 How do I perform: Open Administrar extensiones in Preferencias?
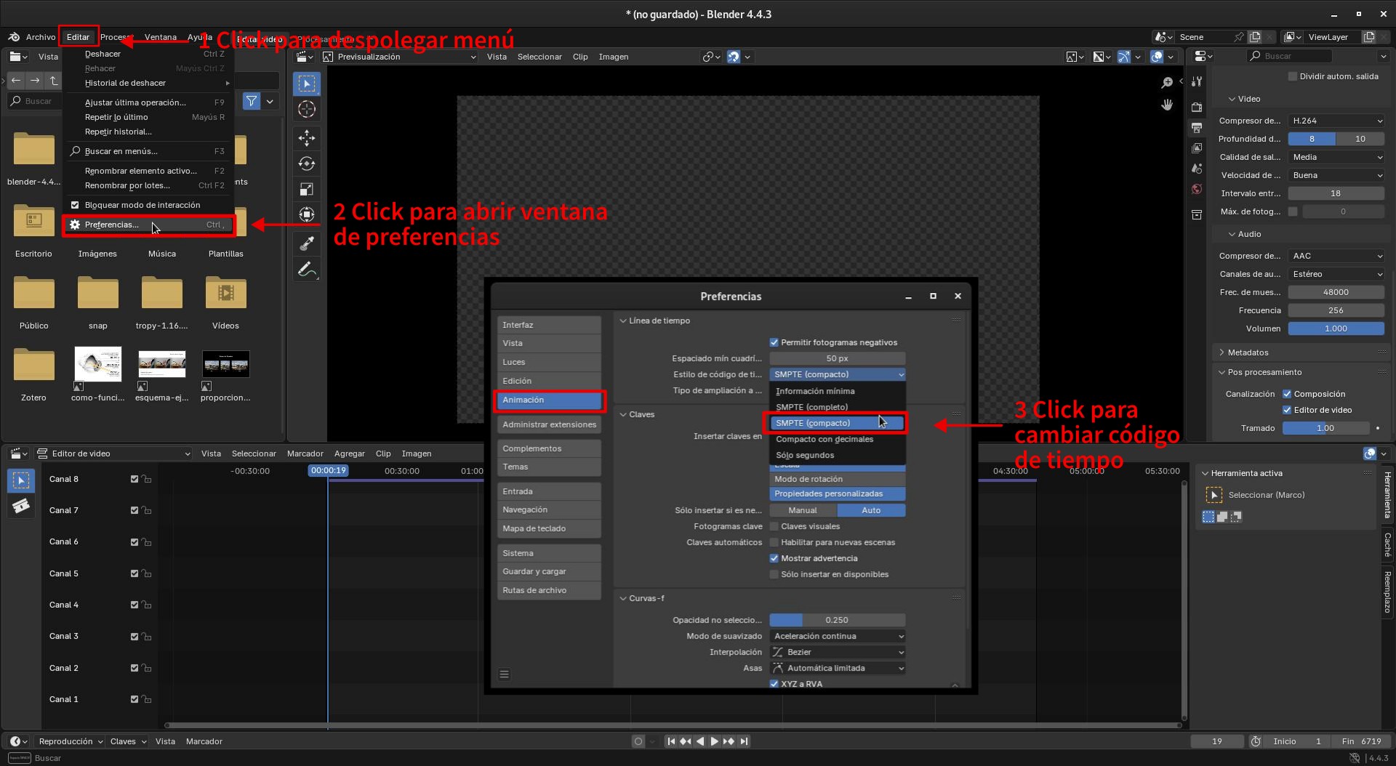549,424
